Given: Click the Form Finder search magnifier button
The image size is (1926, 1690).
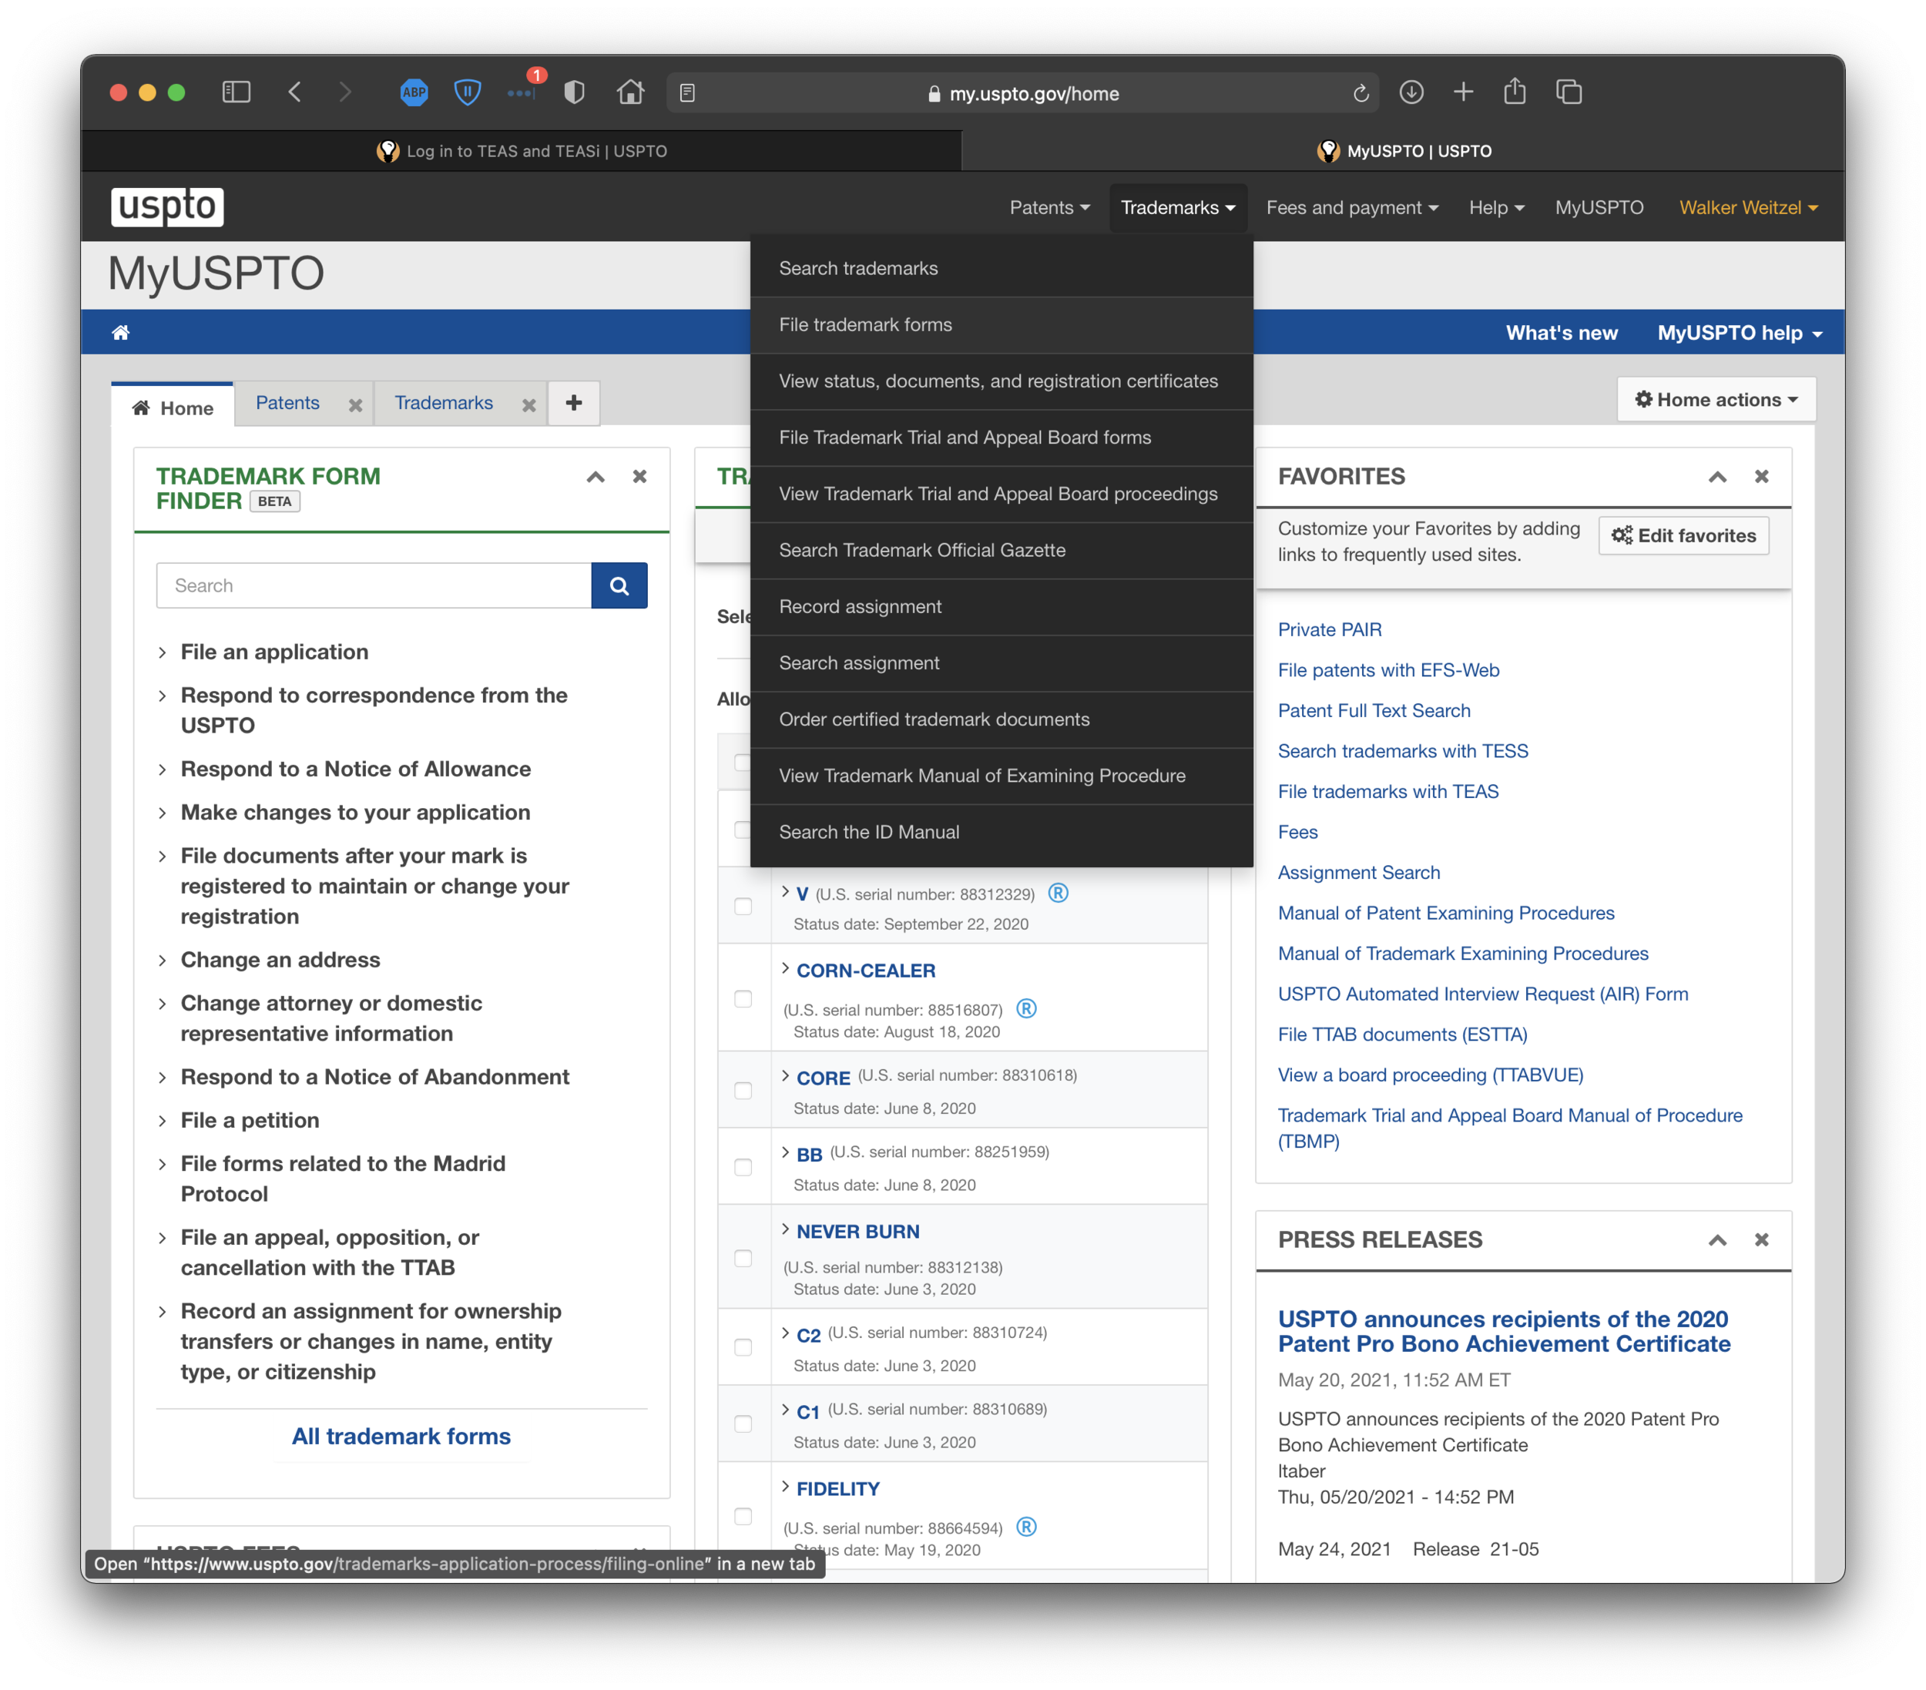Looking at the screenshot, I should (619, 586).
